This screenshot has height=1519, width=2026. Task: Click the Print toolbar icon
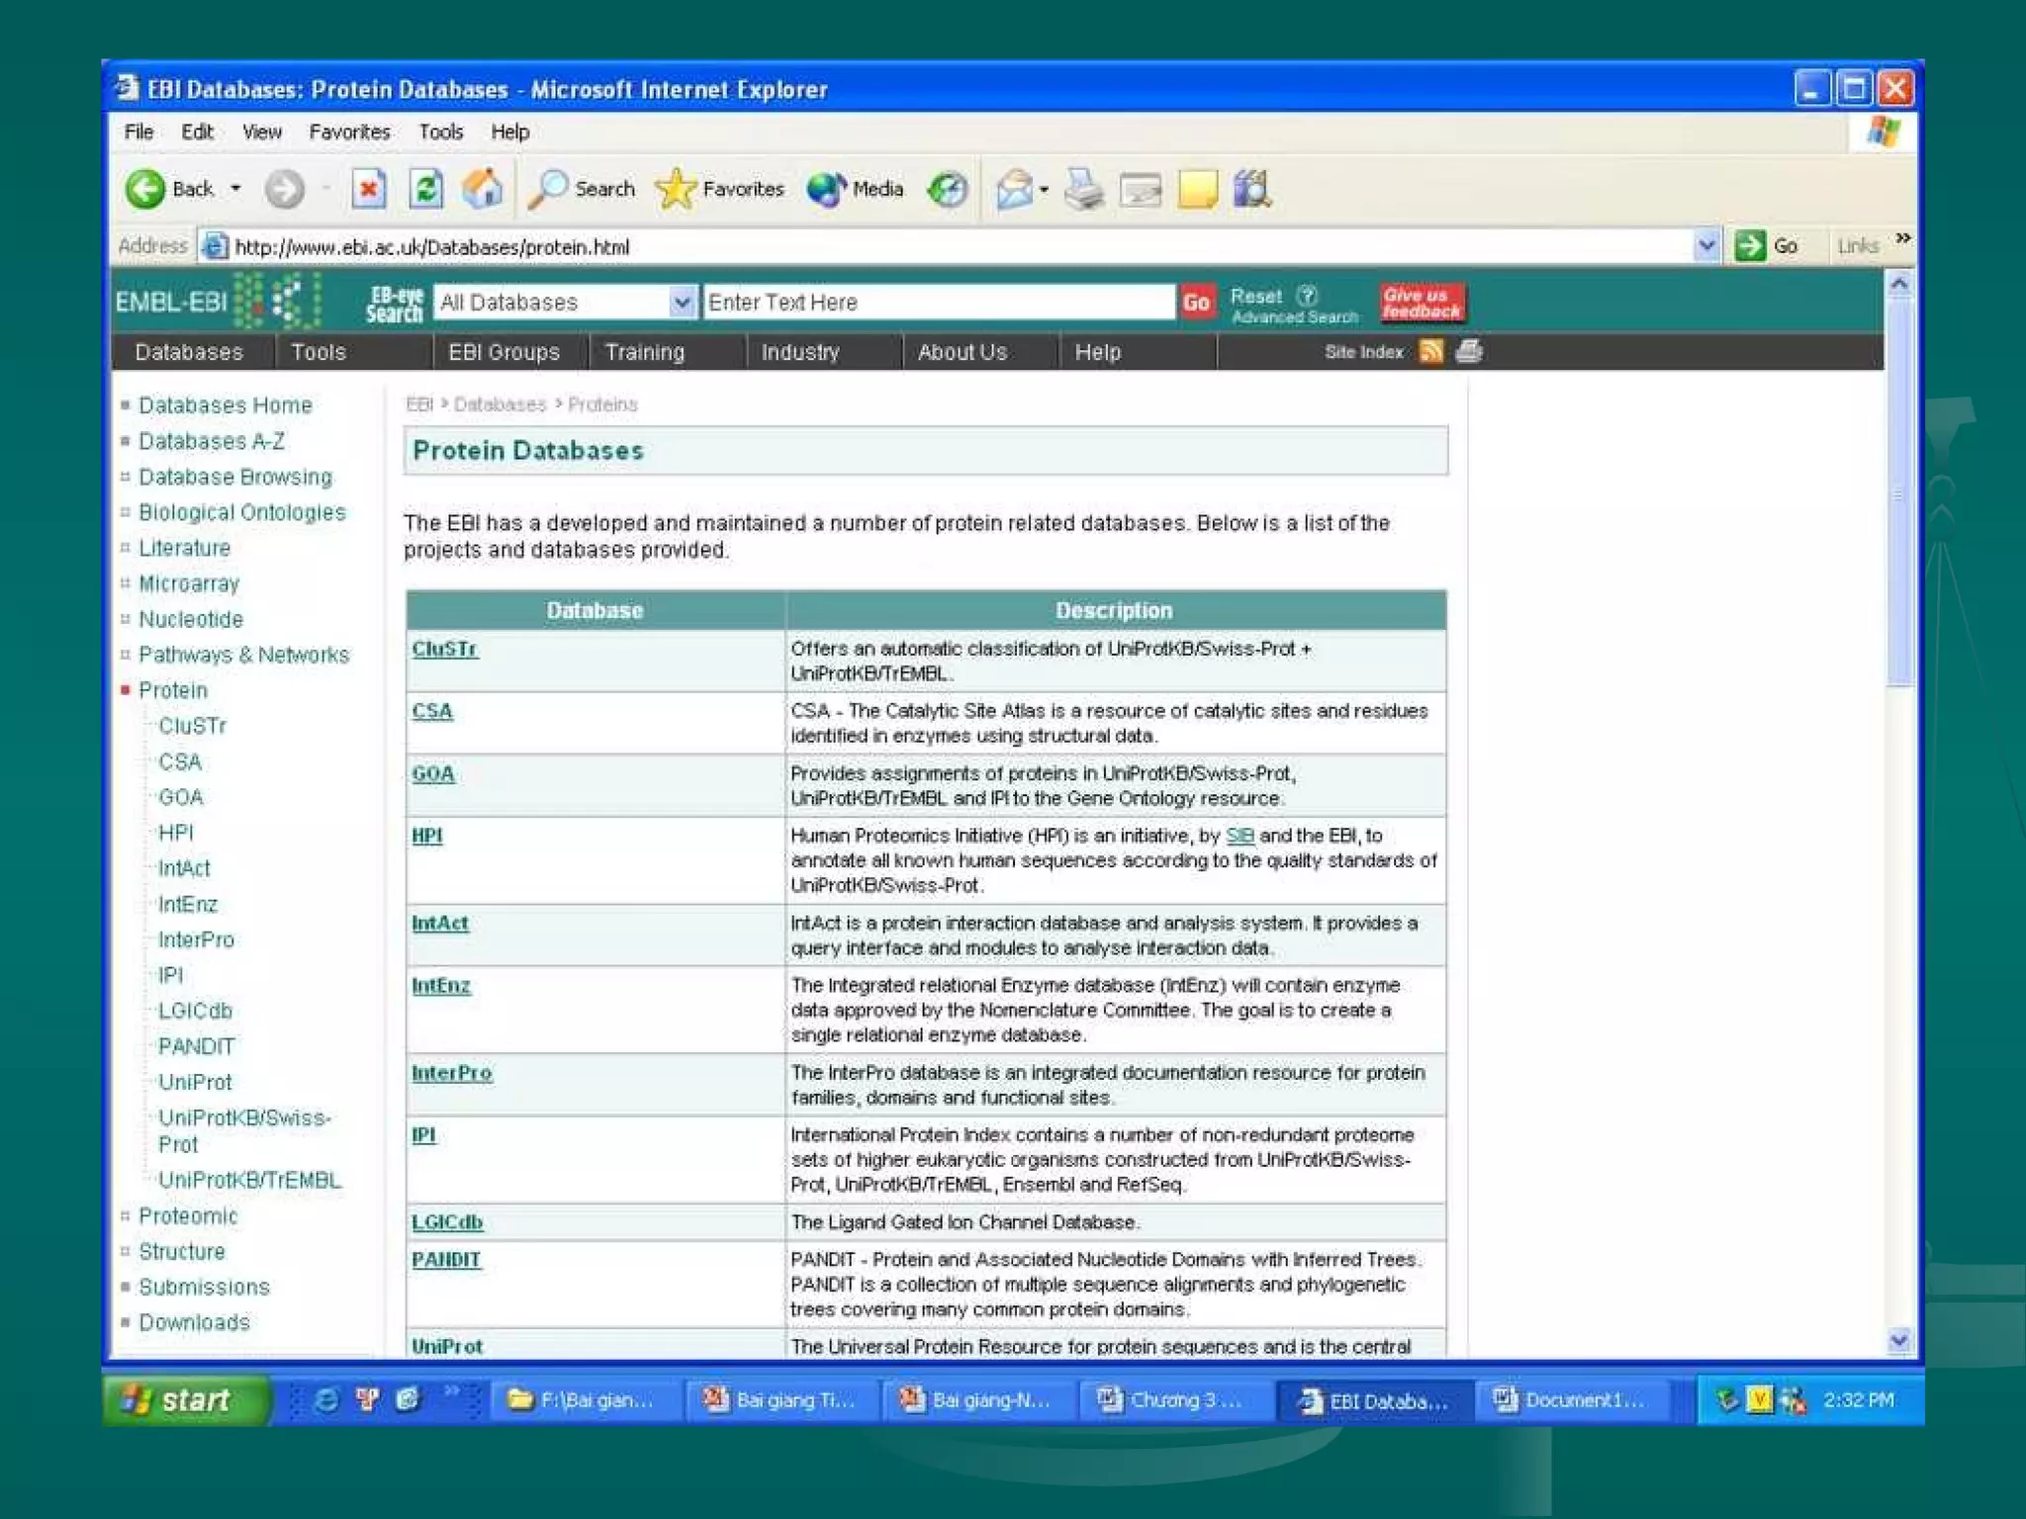1083,188
